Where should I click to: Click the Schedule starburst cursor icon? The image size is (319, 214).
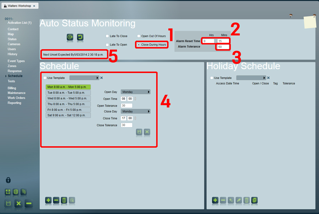pos(72,200)
